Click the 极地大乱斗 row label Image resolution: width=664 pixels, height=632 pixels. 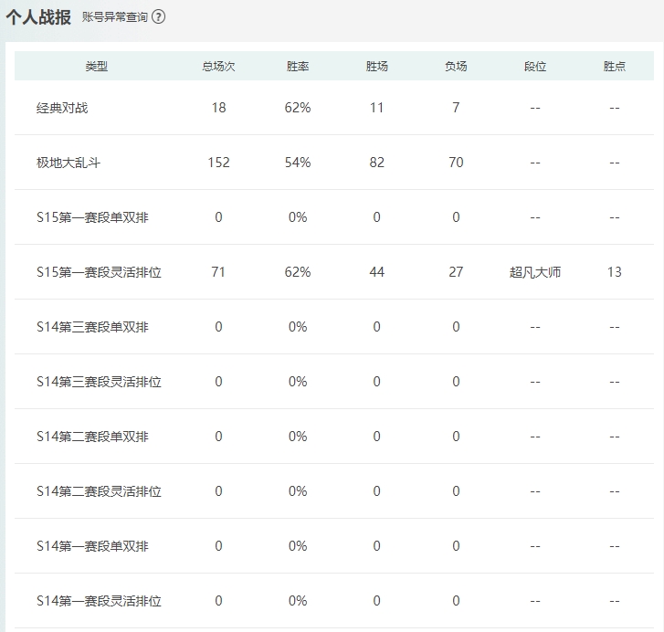[x=69, y=163]
